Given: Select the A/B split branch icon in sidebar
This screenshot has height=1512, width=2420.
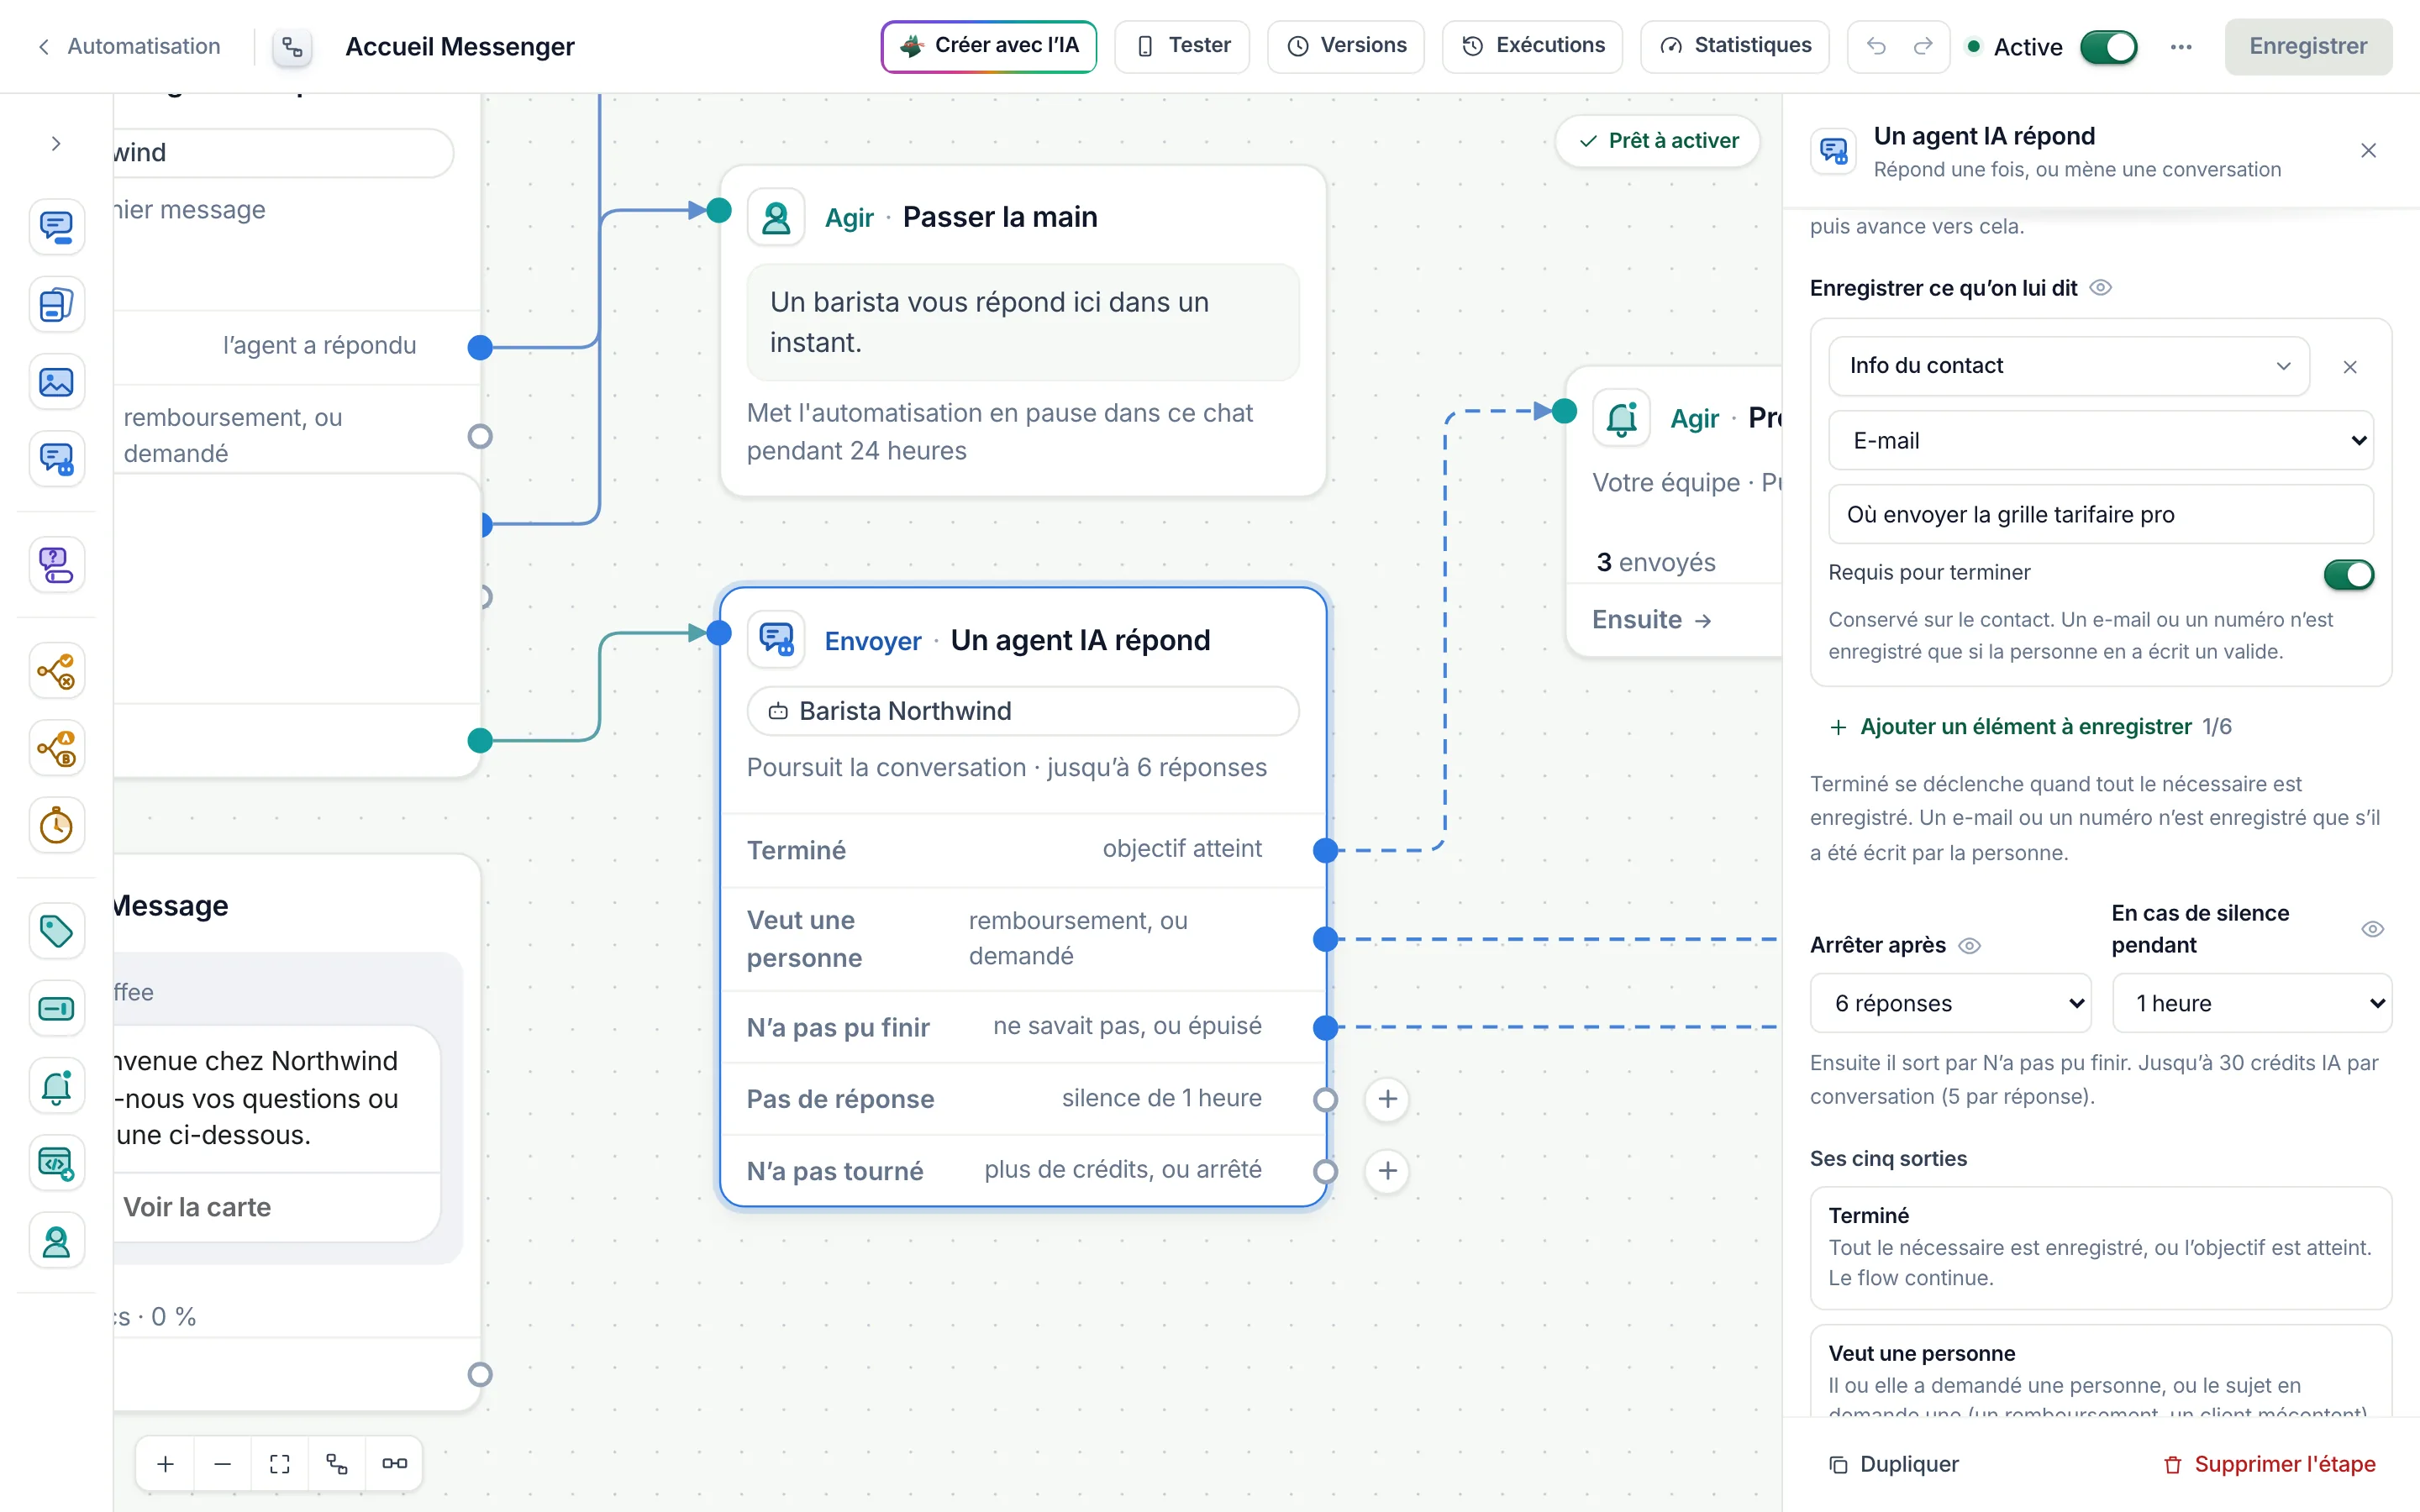Looking at the screenshot, I should (x=56, y=748).
